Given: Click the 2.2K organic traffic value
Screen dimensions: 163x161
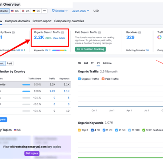Looking at the screenshot, I should pyautogui.click(x=39, y=37).
